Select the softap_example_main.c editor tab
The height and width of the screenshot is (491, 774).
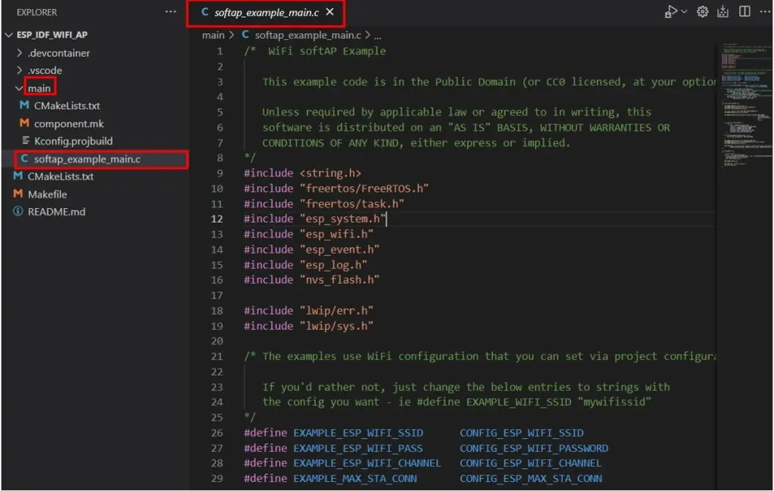(265, 13)
